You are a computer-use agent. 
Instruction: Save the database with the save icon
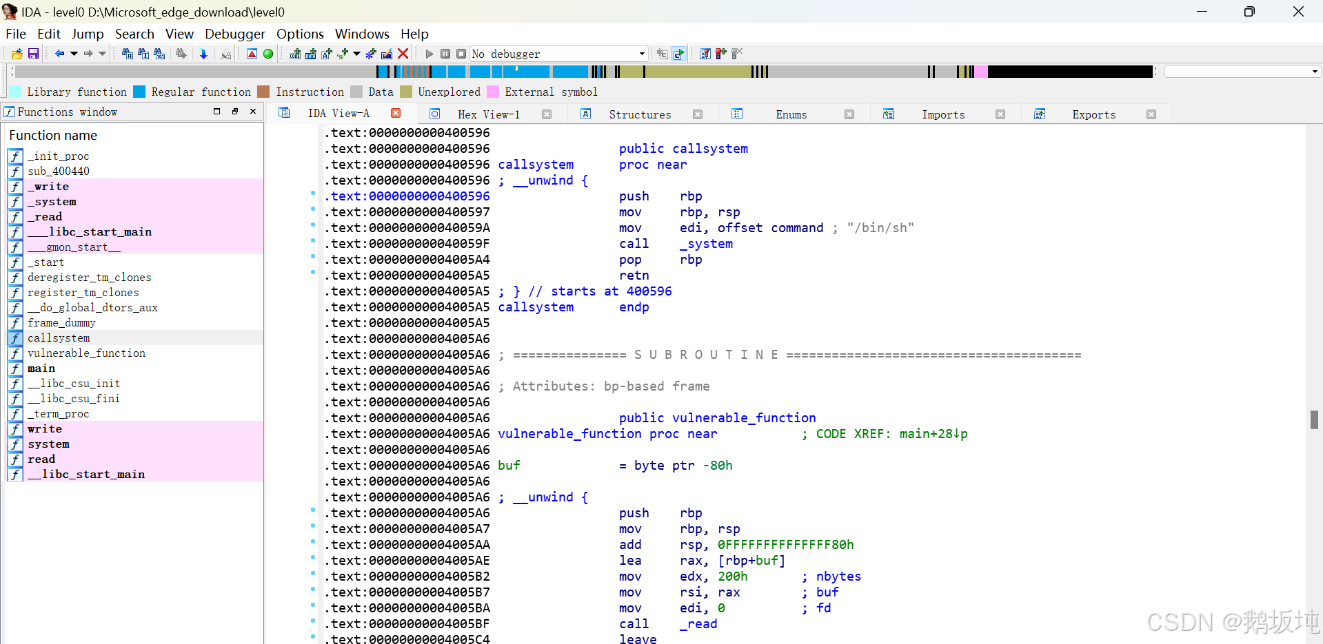point(32,54)
